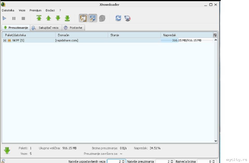Screen dimensions: 249x163
Task: Click the large green download arrow icon
Action: [7, 151]
